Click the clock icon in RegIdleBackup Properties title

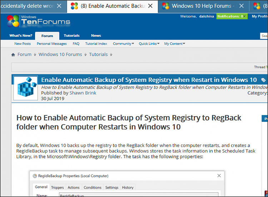coord(35,176)
